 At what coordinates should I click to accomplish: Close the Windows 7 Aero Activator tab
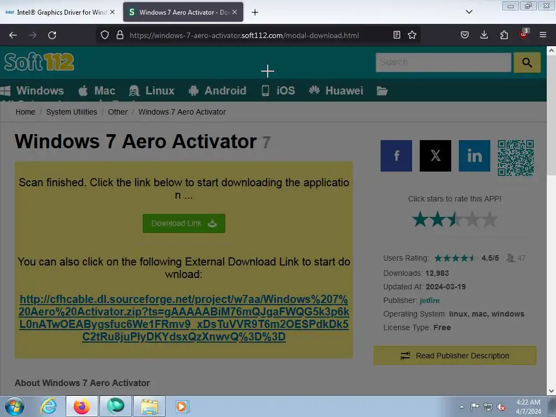[x=235, y=12]
